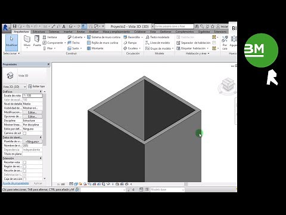Screen dimensions: 286x215
Task: Select Sistema de muro cortina tool
Action: [104, 37]
